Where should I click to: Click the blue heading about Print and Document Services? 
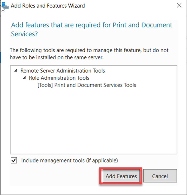(x=91, y=25)
